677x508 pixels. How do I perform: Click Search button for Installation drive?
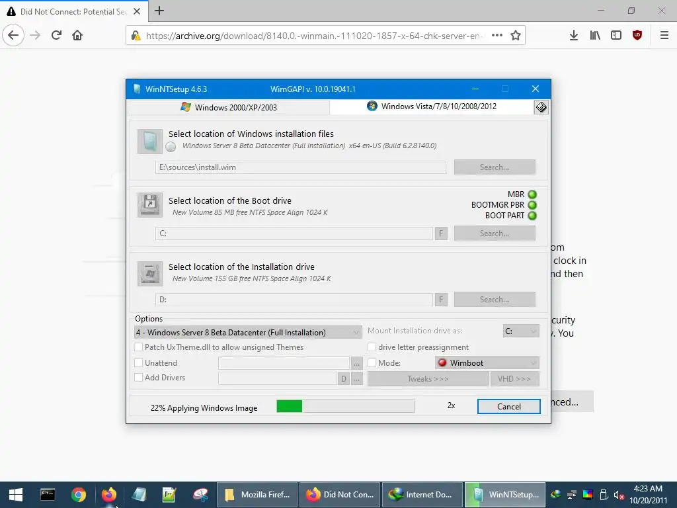tap(495, 300)
